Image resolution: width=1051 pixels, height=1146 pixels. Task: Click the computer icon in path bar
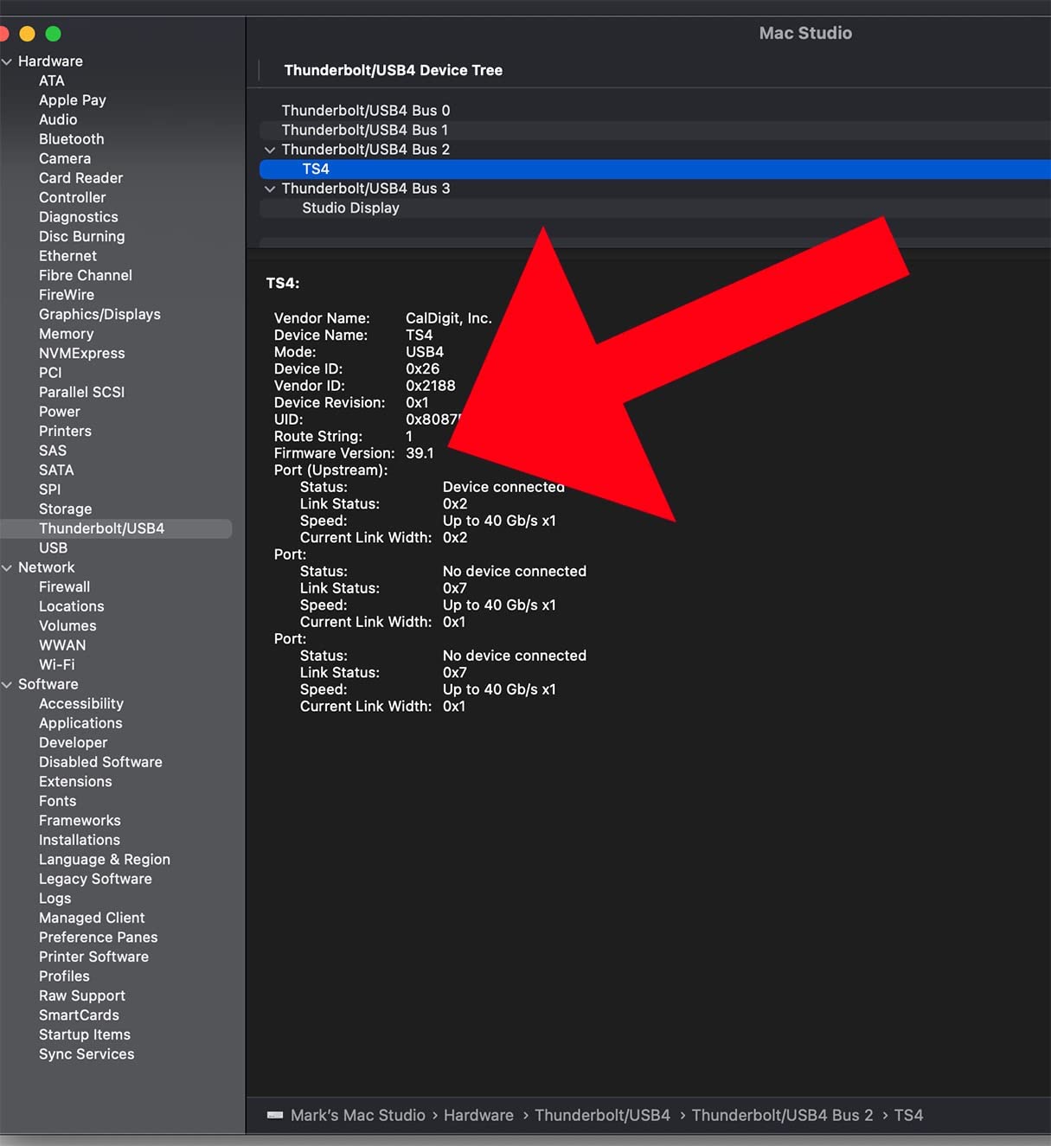[x=275, y=1115]
